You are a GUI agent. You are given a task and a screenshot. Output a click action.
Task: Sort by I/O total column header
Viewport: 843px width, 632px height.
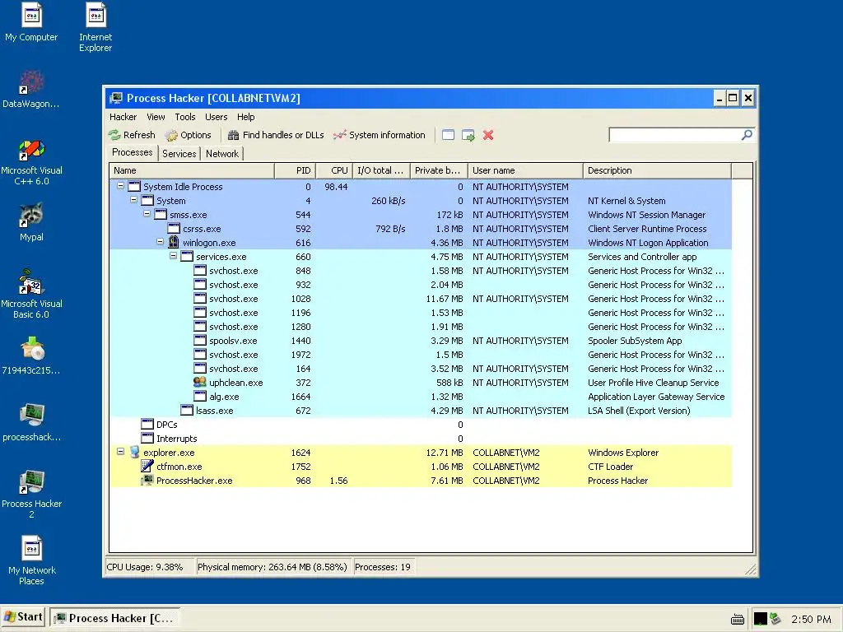[381, 170]
